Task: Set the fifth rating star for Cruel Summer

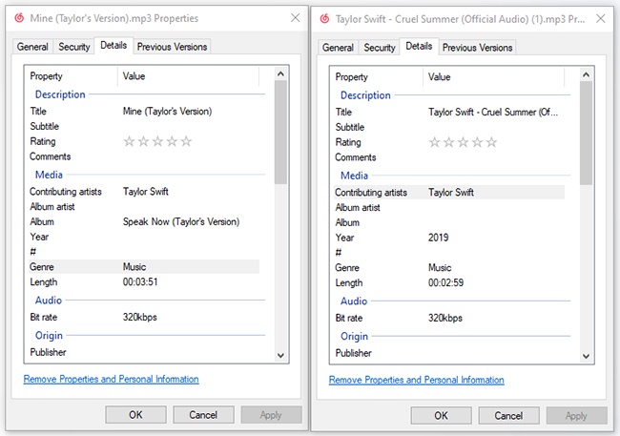Action: click(491, 142)
